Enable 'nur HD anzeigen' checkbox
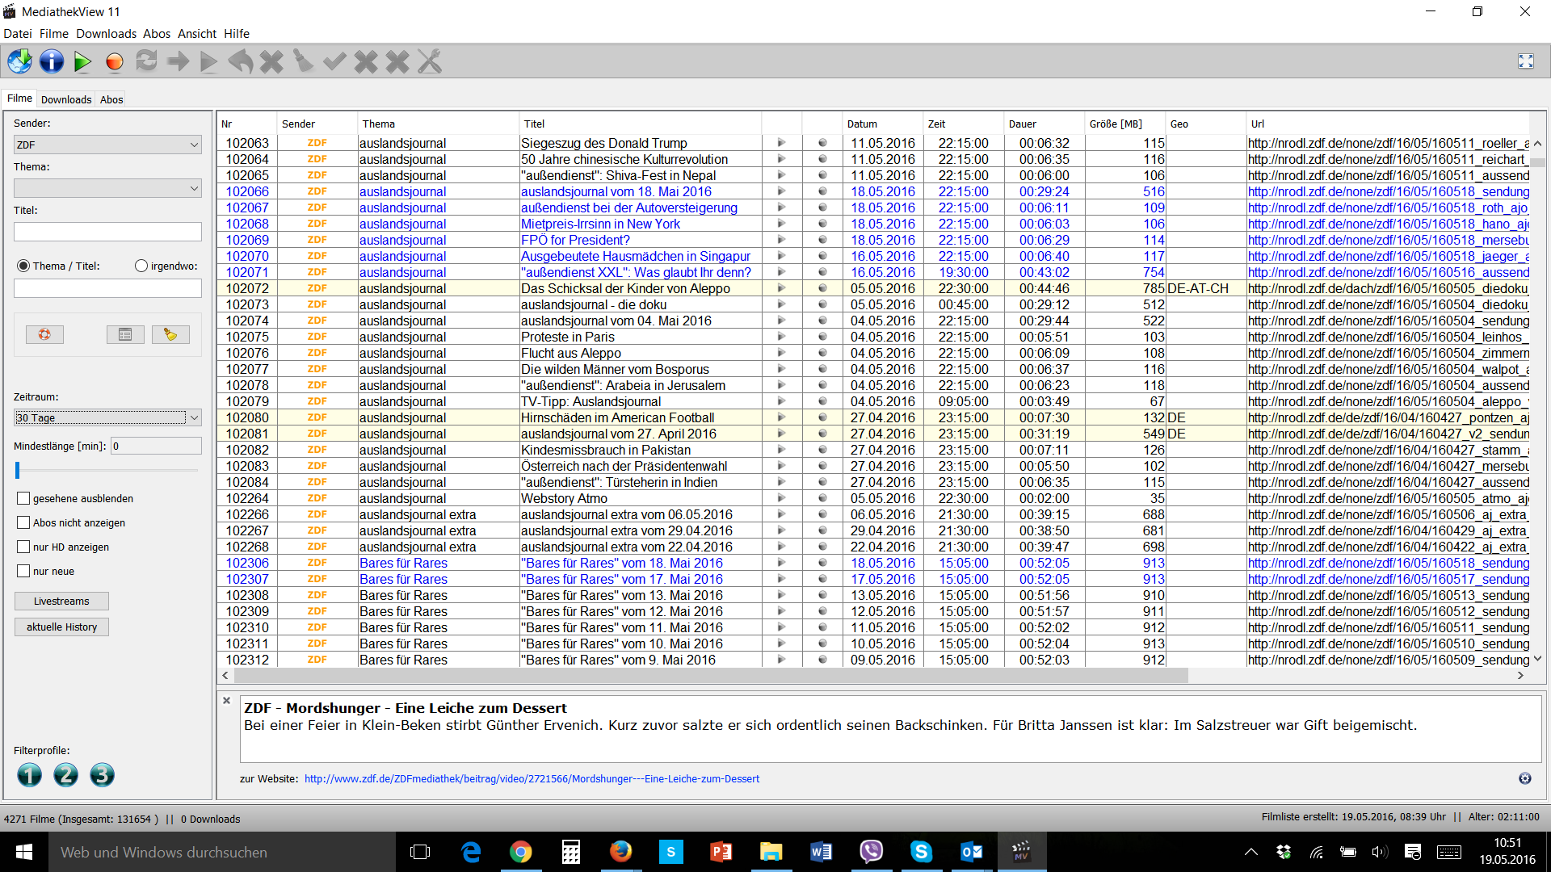Image resolution: width=1551 pixels, height=872 pixels. [x=23, y=547]
